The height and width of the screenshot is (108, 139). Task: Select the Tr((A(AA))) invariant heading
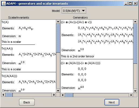[9, 76]
